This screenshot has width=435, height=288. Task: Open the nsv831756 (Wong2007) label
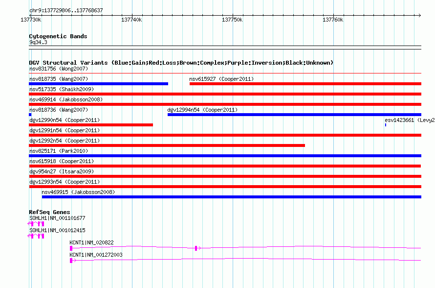point(59,69)
